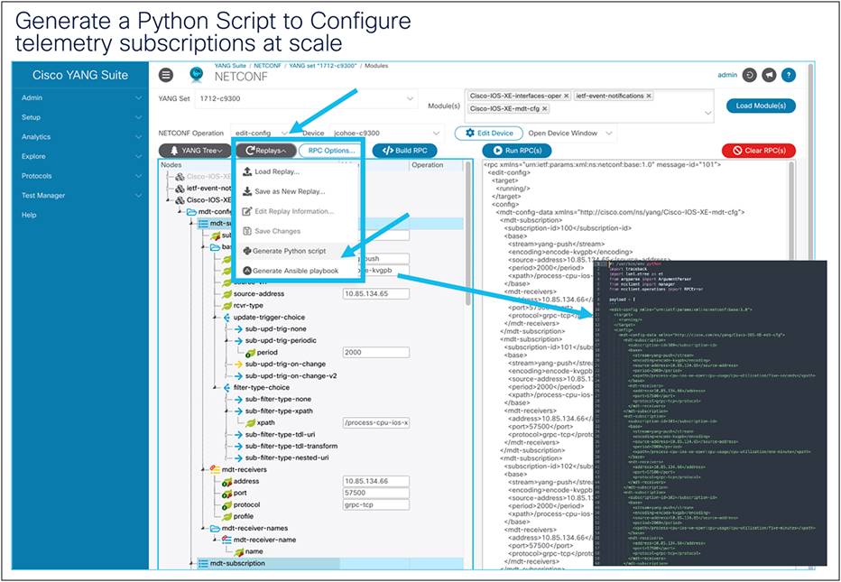Expand the Admin sidebar section
The height and width of the screenshot is (582, 841).
(x=80, y=97)
